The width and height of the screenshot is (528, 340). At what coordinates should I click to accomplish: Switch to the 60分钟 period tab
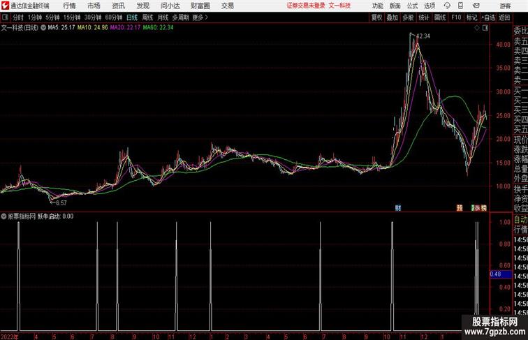coord(113,17)
